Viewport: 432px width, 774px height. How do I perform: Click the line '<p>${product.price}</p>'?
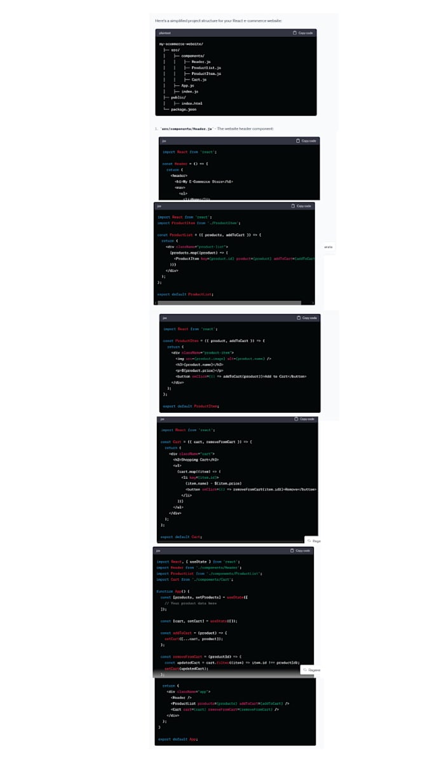click(199, 370)
